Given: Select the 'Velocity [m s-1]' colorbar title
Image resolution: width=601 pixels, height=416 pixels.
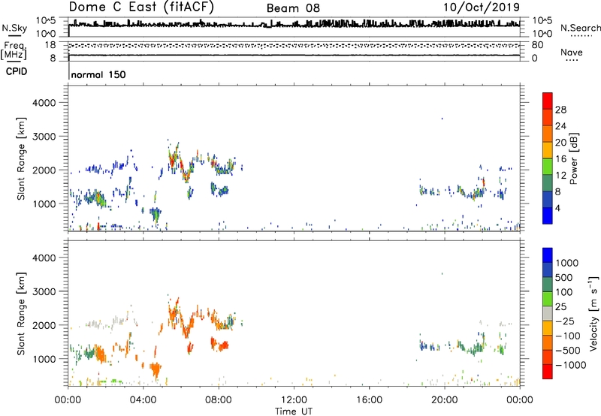Looking at the screenshot, I should pyautogui.click(x=593, y=313).
